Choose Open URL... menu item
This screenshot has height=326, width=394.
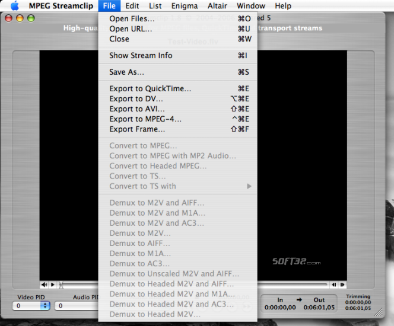[x=177, y=28]
